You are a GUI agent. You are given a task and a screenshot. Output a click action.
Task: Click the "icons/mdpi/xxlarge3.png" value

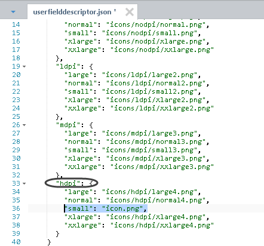[x=162, y=167]
